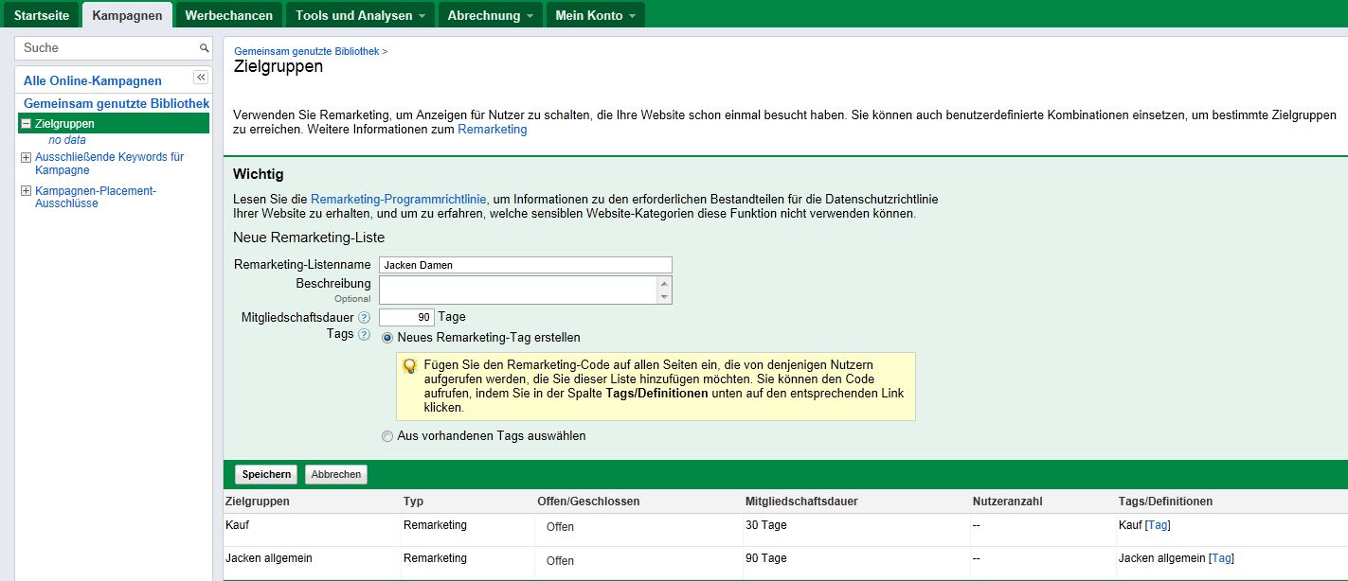Click the 90 Tage table cell

[766, 558]
